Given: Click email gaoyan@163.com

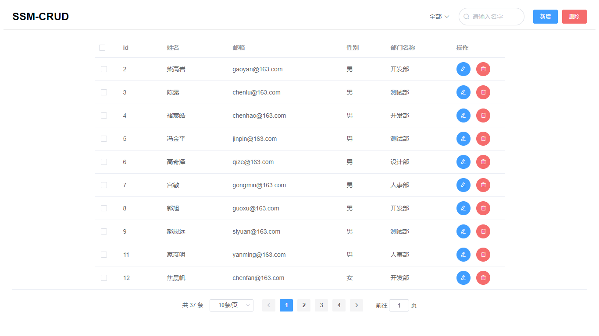Looking at the screenshot, I should [x=257, y=69].
